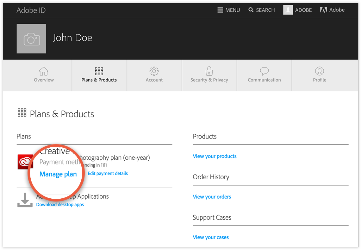Click the MENU text label

[233, 10]
